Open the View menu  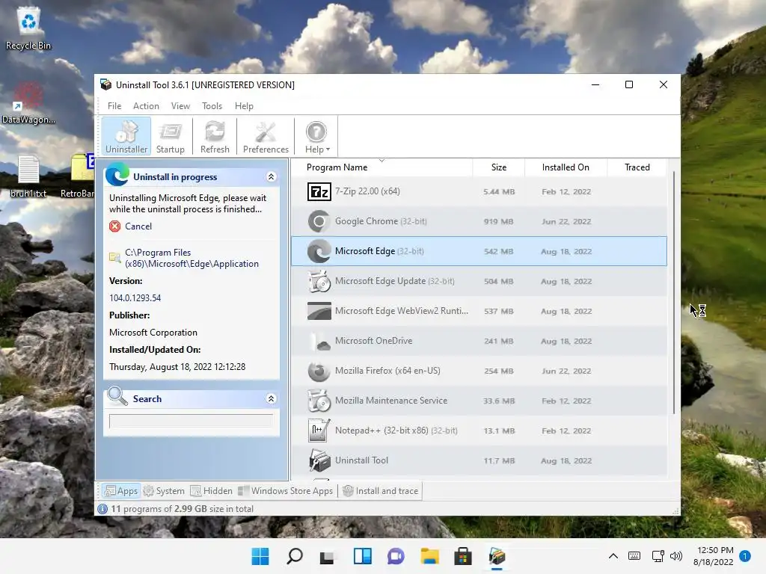180,106
